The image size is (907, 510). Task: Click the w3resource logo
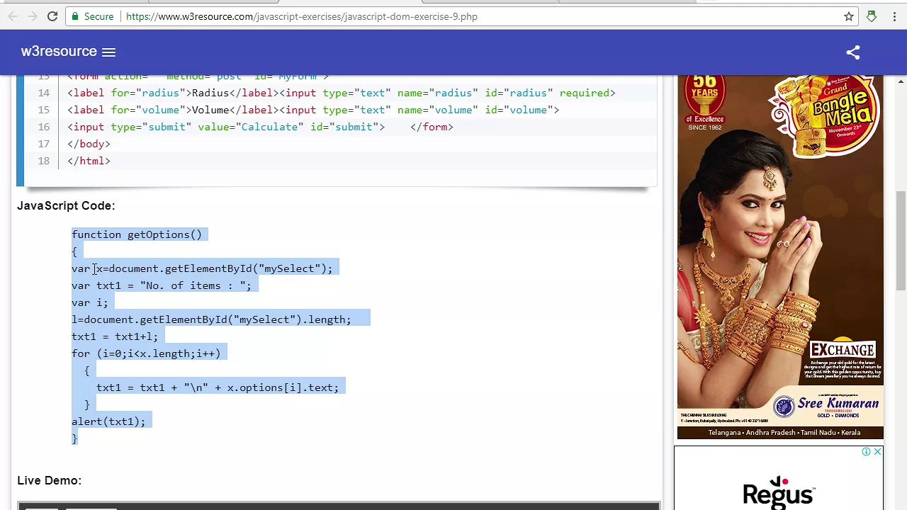59,51
